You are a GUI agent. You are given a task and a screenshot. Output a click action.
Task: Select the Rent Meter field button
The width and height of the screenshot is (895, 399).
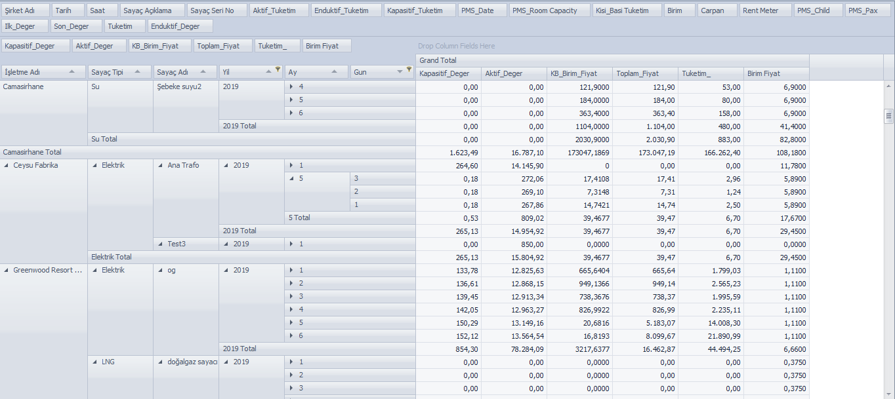click(766, 10)
